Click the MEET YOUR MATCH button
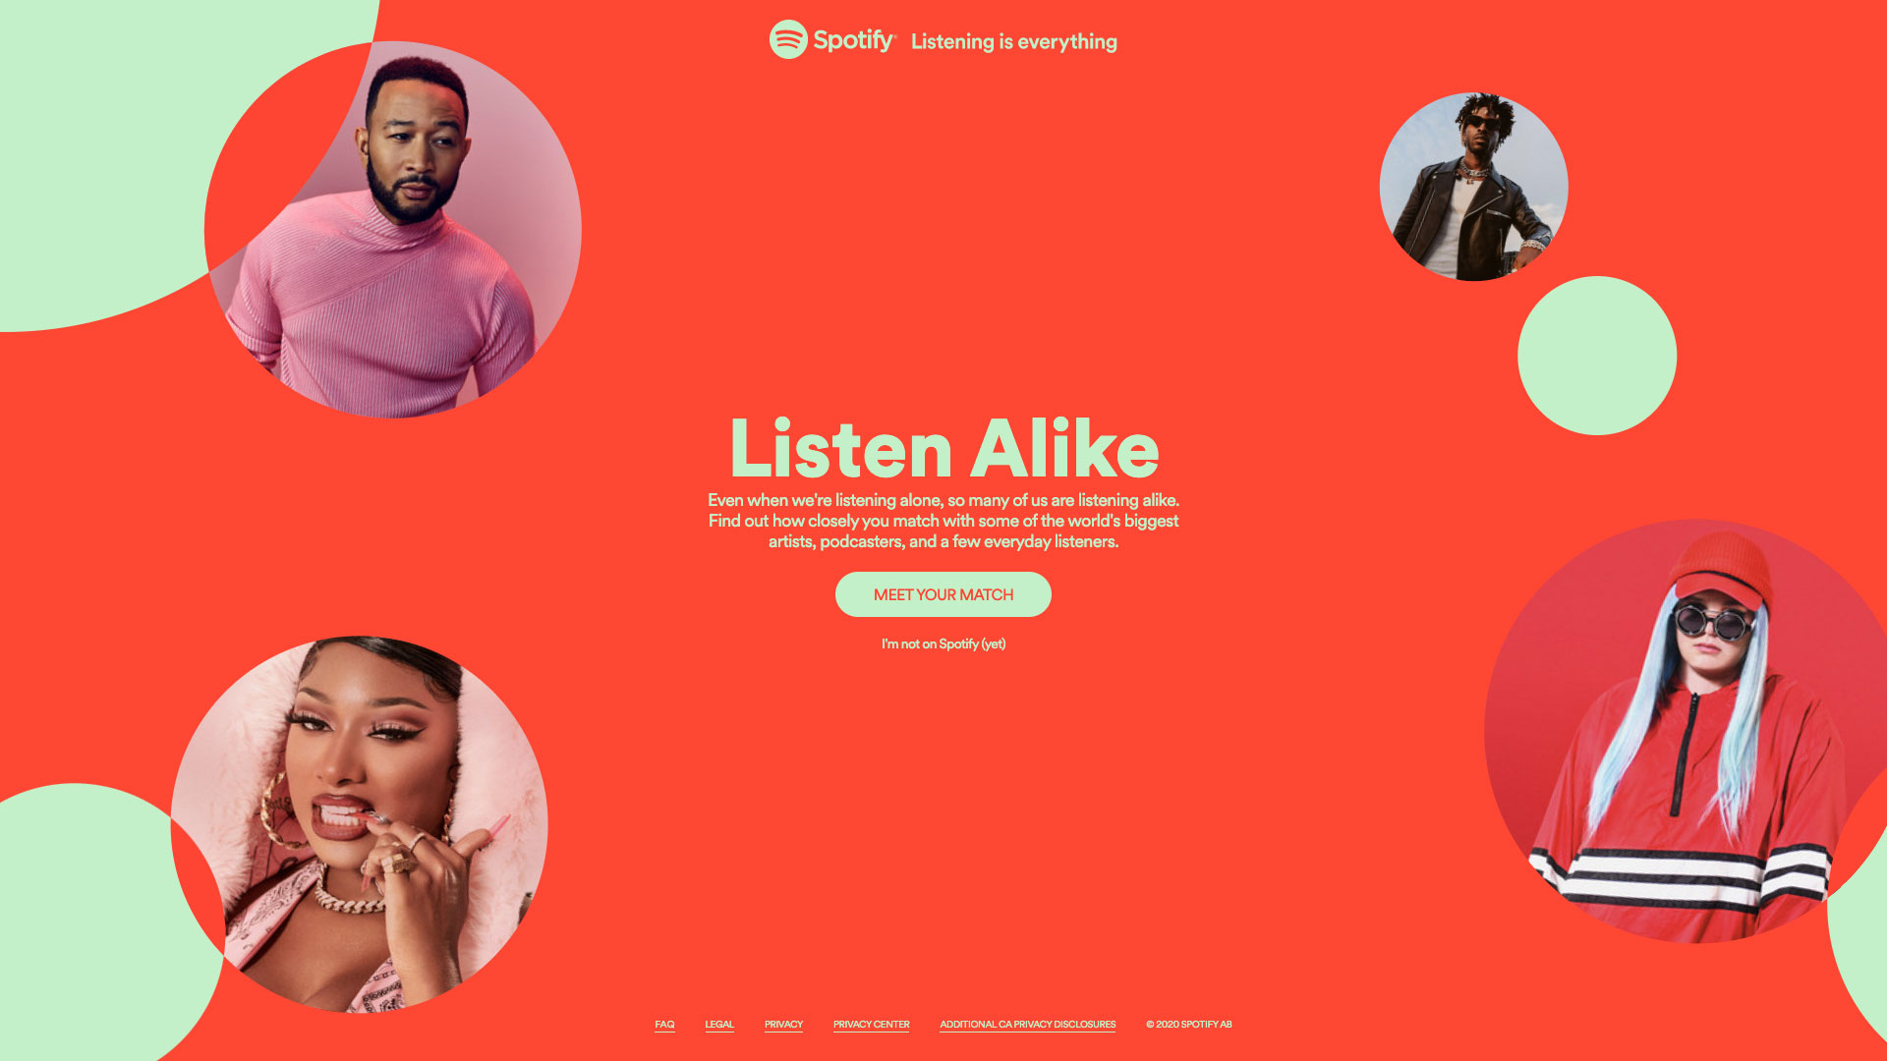This screenshot has width=1887, height=1061. pos(943,594)
